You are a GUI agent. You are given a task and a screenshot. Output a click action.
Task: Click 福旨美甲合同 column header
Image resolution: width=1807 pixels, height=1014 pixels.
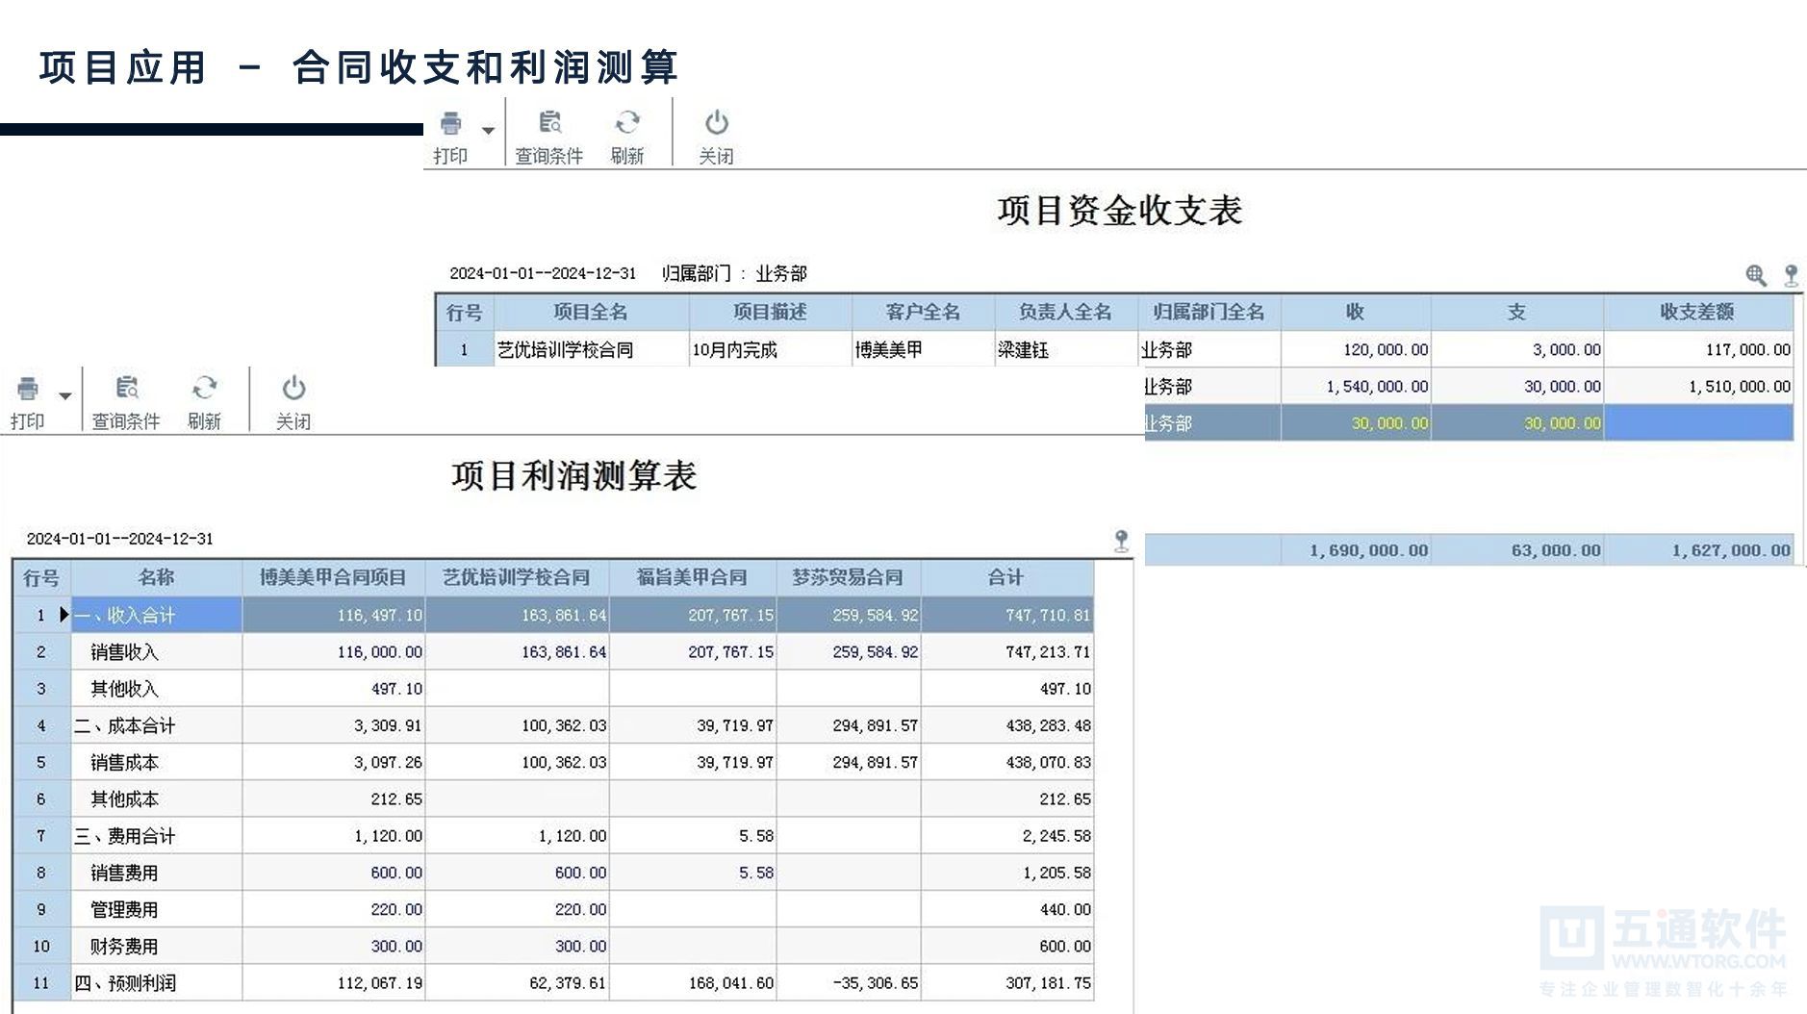pyautogui.click(x=693, y=577)
